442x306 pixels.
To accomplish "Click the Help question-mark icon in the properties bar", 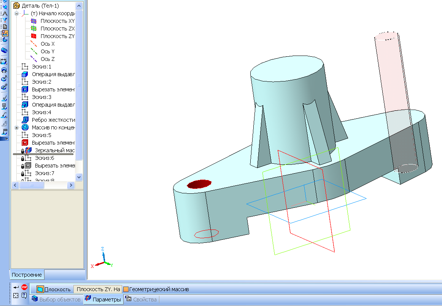I will click(24, 296).
